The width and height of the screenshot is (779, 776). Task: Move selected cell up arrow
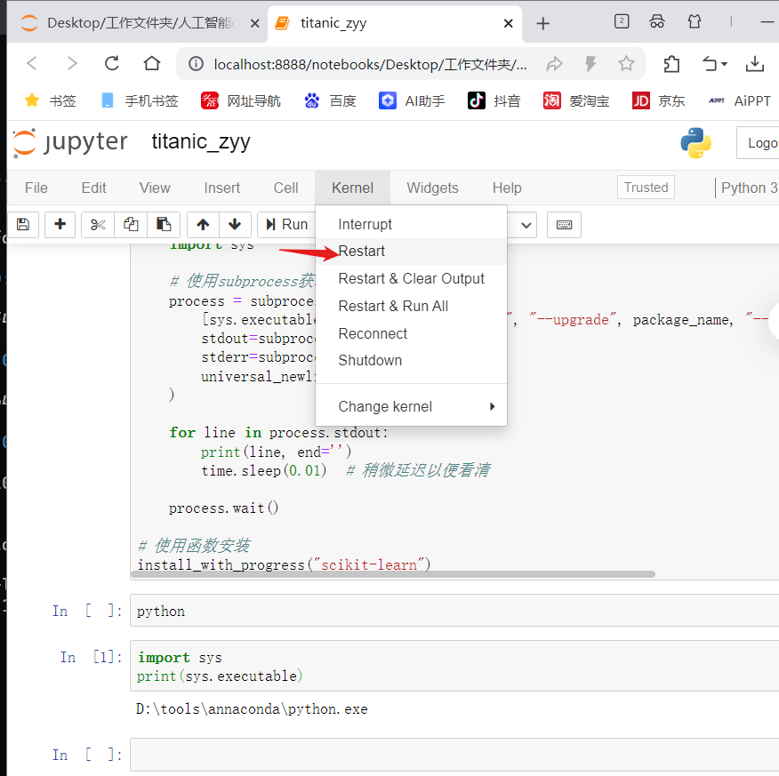point(203,225)
